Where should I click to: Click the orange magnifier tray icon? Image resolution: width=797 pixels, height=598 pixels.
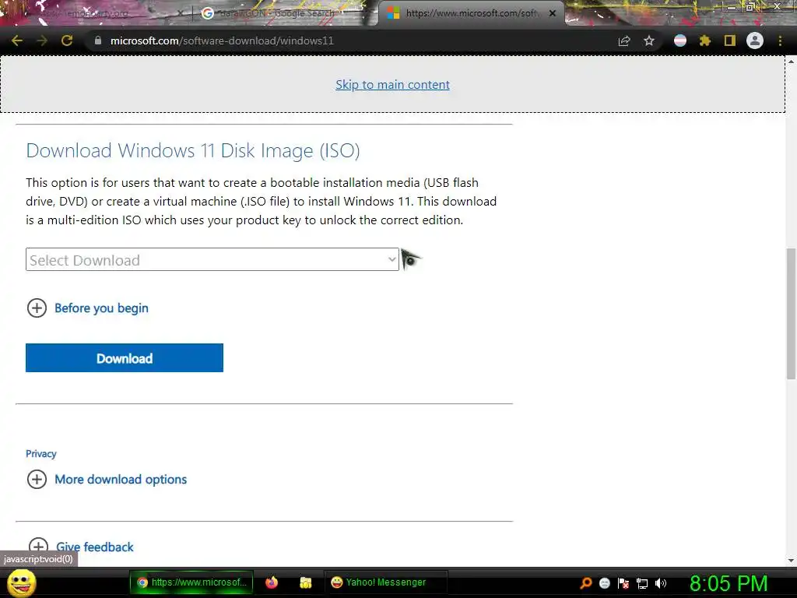(x=585, y=583)
